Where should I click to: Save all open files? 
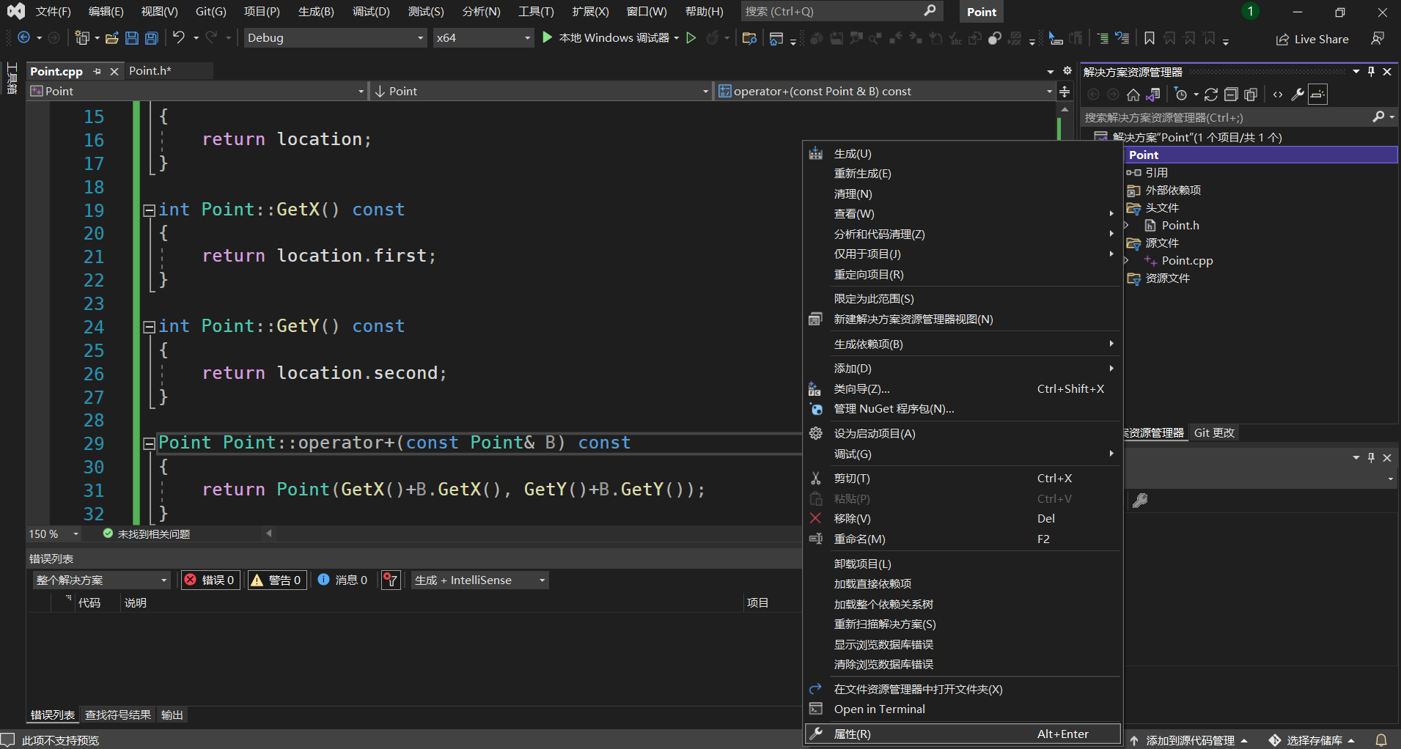click(x=151, y=37)
